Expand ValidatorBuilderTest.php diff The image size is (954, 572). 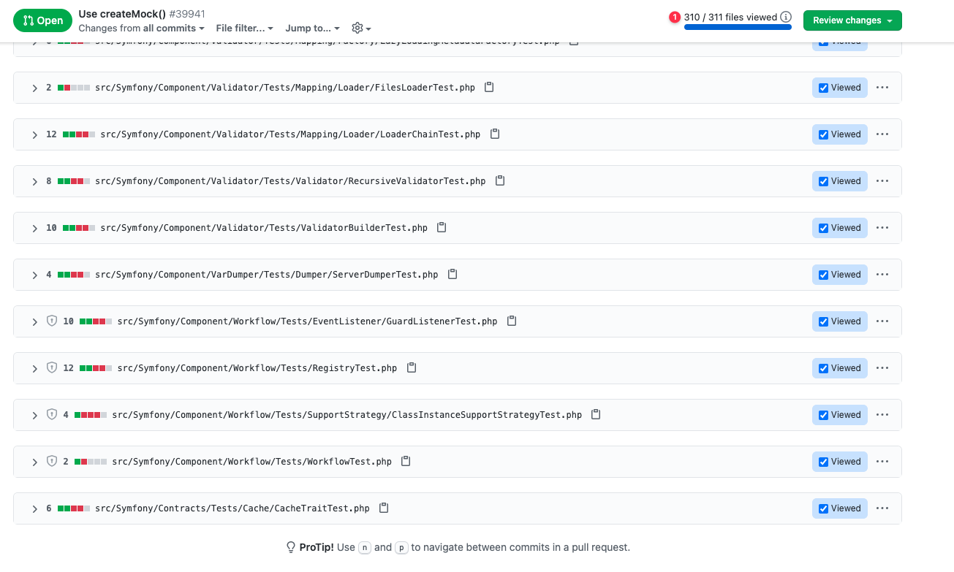point(34,228)
